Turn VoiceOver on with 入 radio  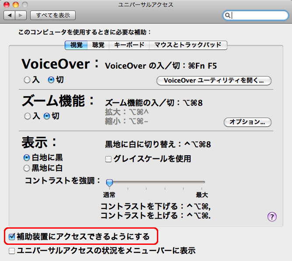tap(27, 80)
